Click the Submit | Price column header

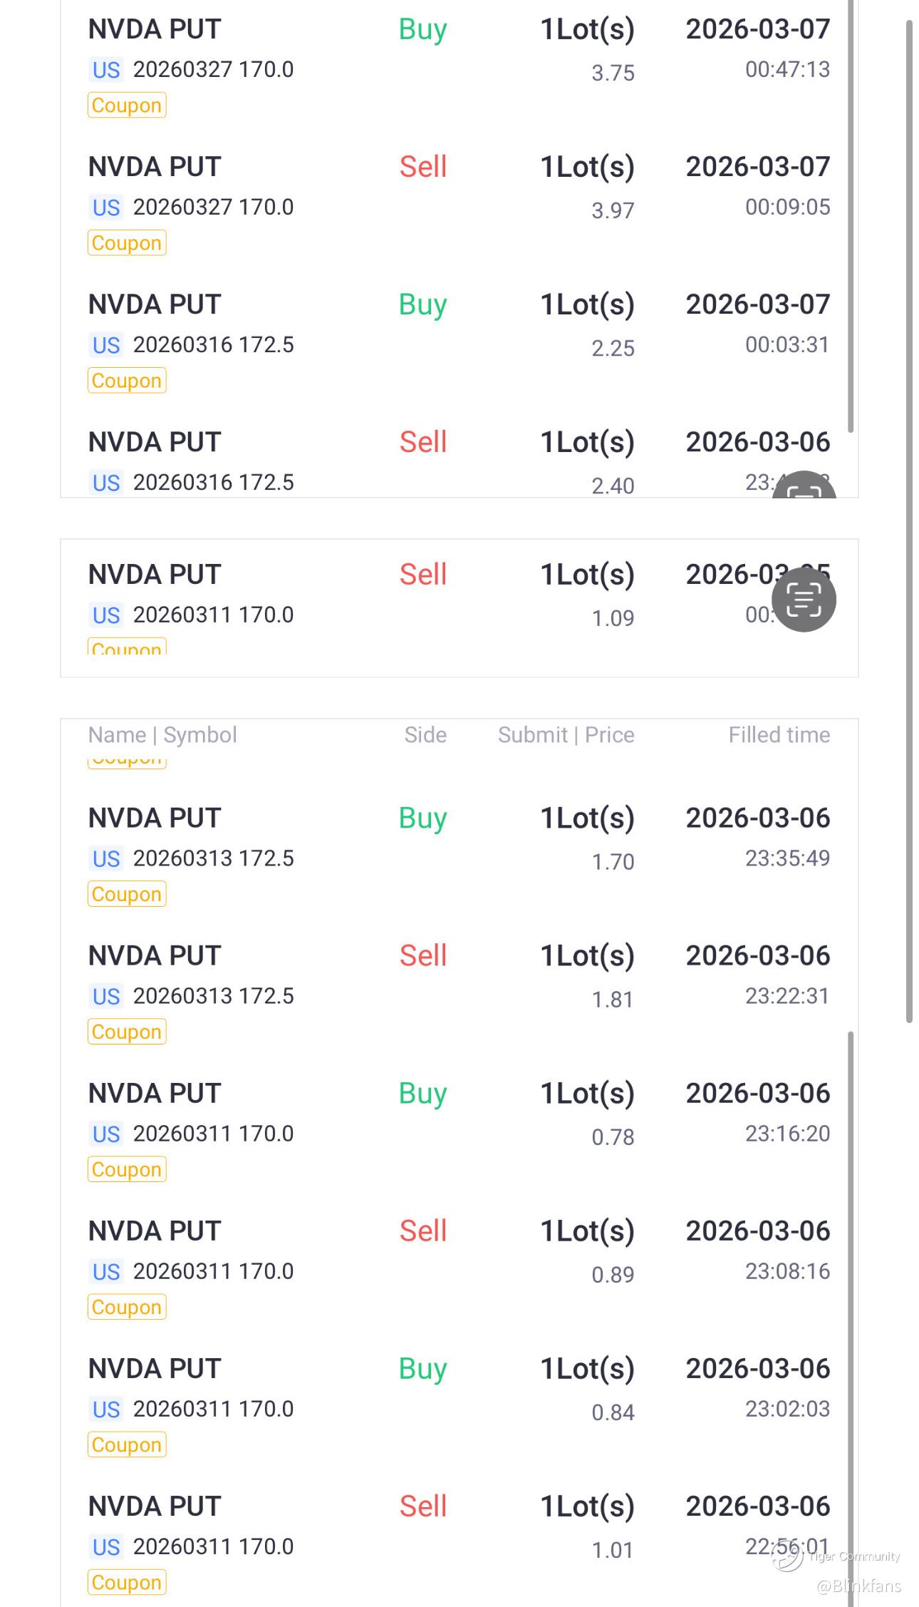click(566, 735)
